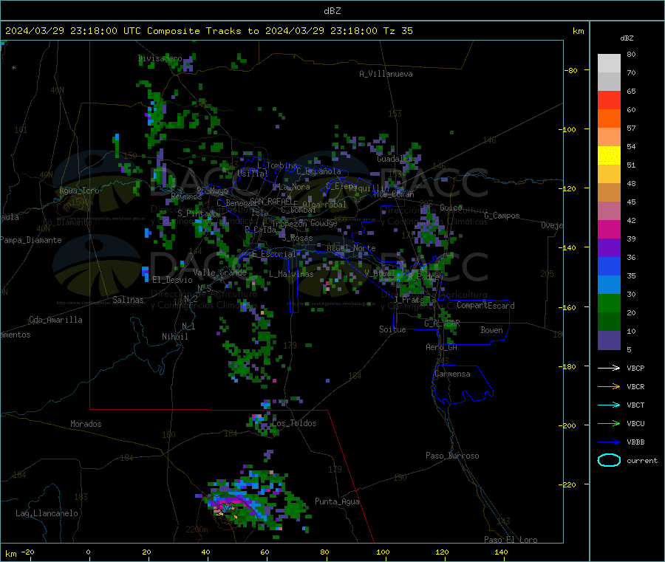This screenshot has width=665, height=562.
Task: Click the white VBCP arrow in the legend
Action: 609,368
